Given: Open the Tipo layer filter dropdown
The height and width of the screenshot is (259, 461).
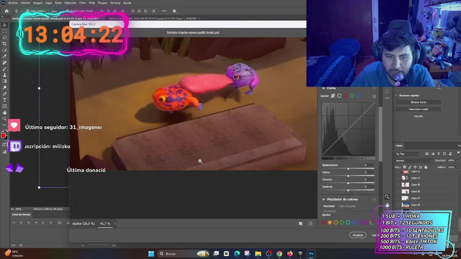Looking at the screenshot, I should point(408,154).
